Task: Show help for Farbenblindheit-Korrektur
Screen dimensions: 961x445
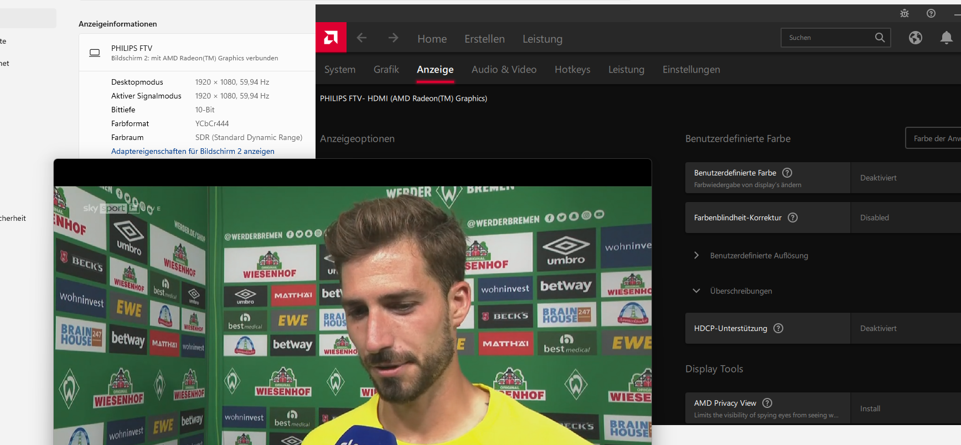Action: click(x=793, y=218)
